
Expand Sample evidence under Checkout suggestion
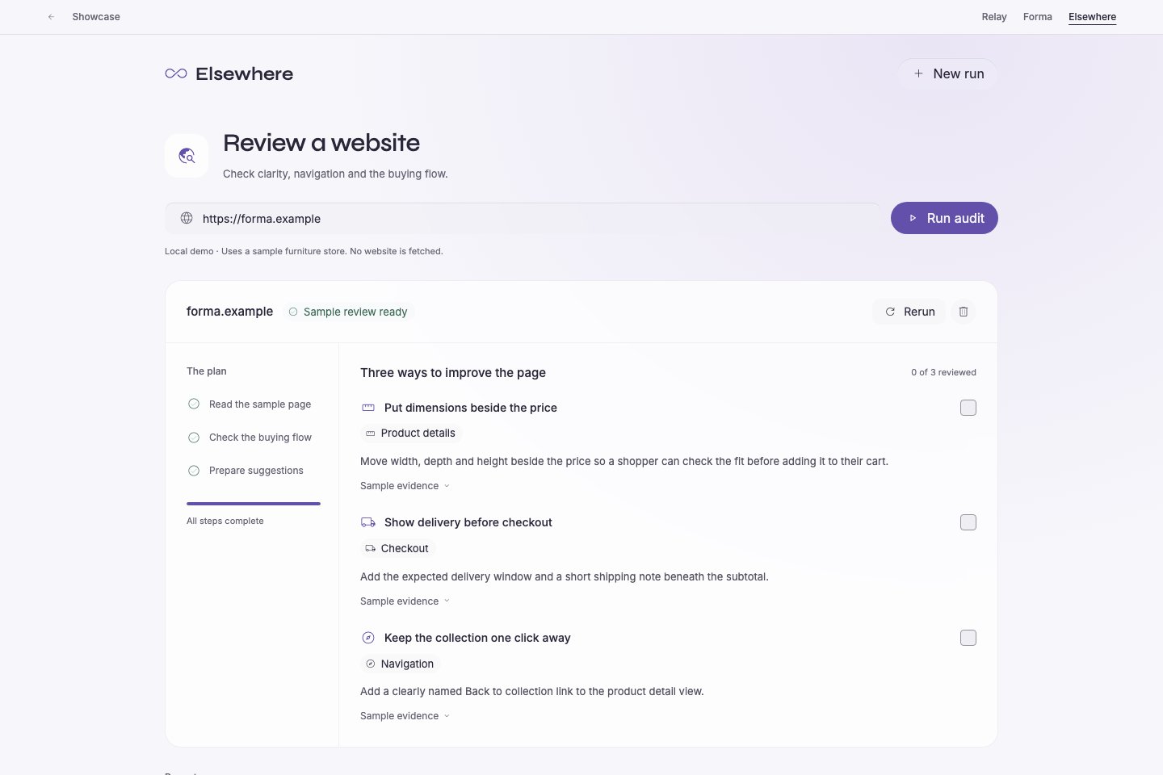coord(405,601)
